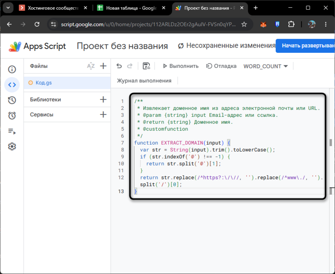Close the Проект без названия tab
Image resolution: width=335 pixels, height=274 pixels.
pos(242,8)
